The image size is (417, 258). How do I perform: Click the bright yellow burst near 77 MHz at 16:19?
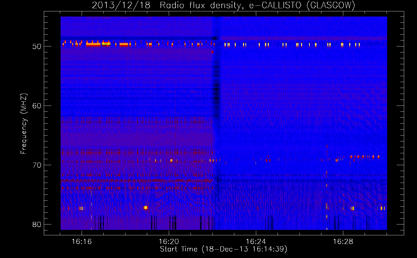(146, 207)
